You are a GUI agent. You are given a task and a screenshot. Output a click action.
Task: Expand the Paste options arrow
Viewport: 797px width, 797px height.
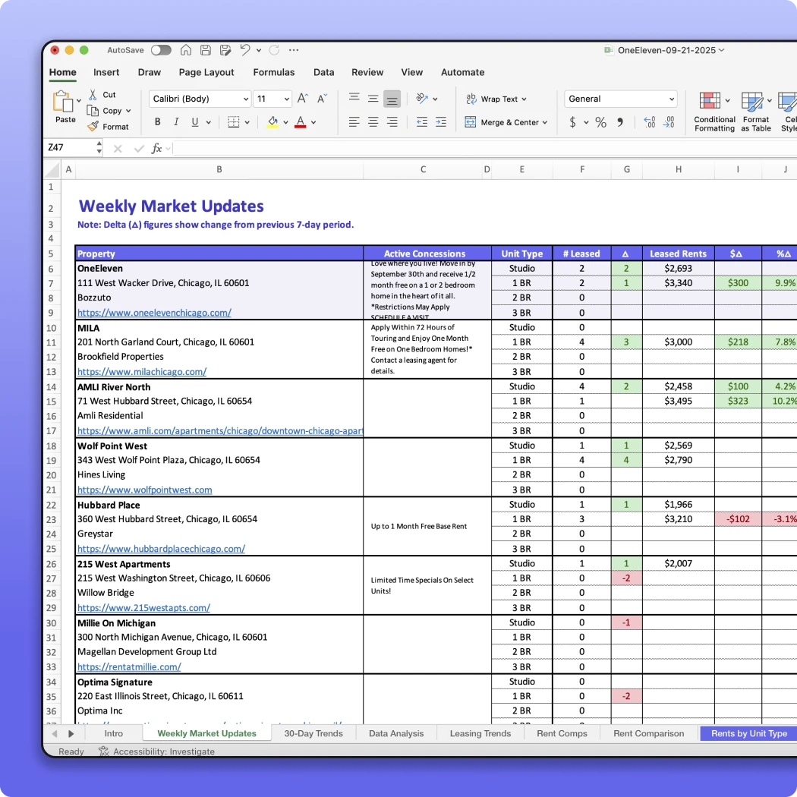tap(79, 101)
